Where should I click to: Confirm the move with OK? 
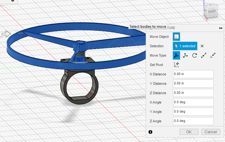pos(189,132)
